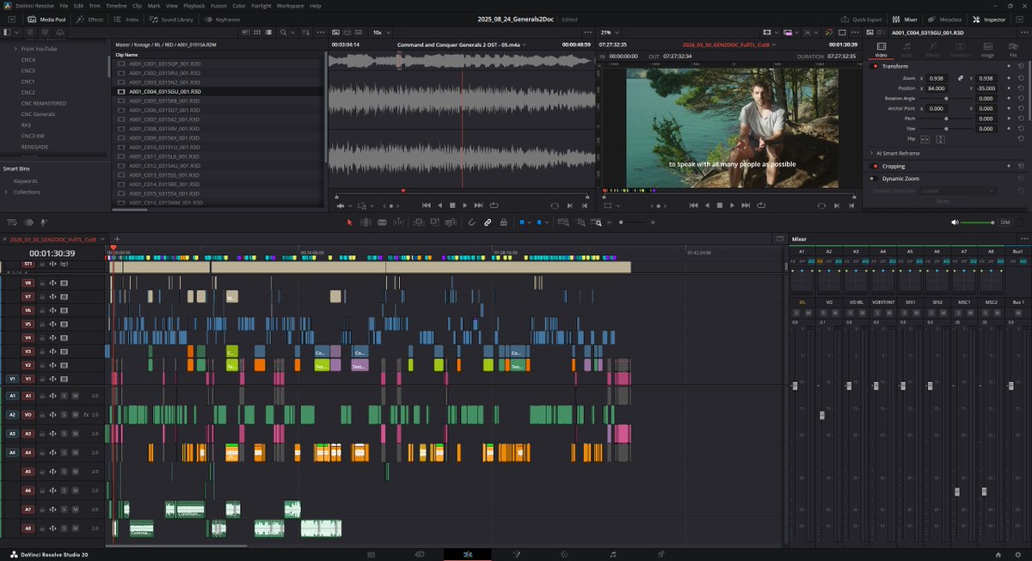Screen dimensions: 1032x561
Task: Open the Sound Library panel
Action: click(173, 19)
